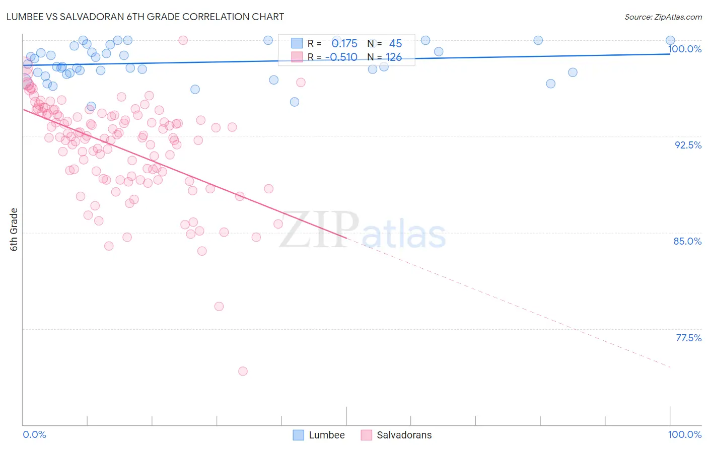The height and width of the screenshot is (449, 708).
Task: Click the 6th Grade axis title
Action: click(x=14, y=230)
